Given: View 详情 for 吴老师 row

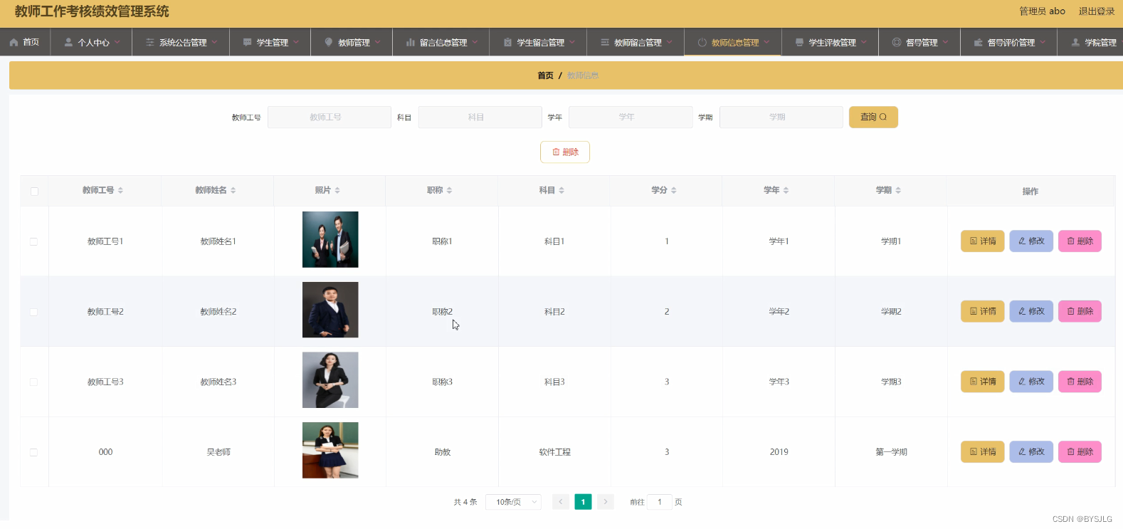Looking at the screenshot, I should [983, 452].
